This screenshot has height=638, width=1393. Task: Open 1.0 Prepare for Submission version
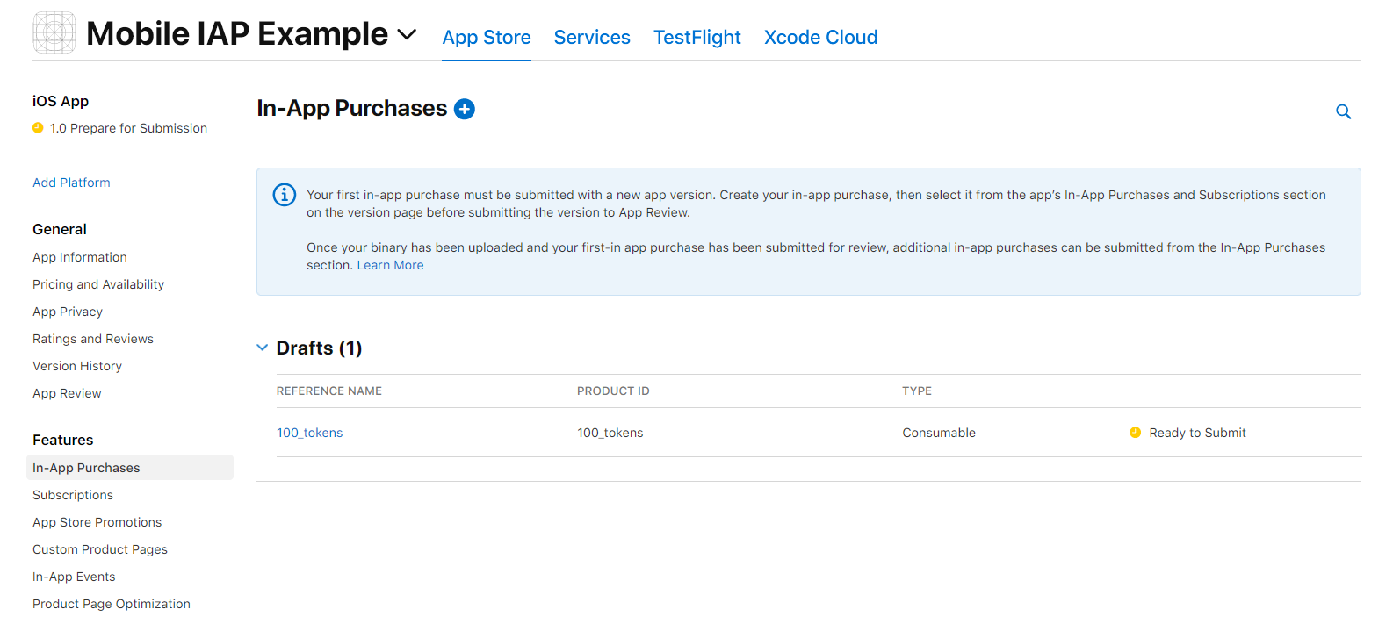pos(128,128)
